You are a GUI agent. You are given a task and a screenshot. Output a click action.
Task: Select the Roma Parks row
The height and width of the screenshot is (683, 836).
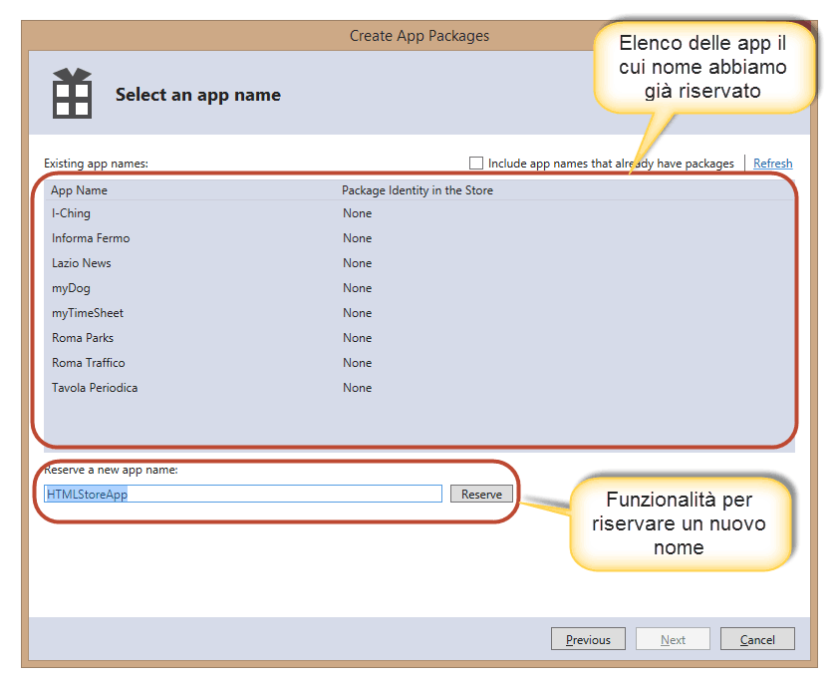pos(83,338)
